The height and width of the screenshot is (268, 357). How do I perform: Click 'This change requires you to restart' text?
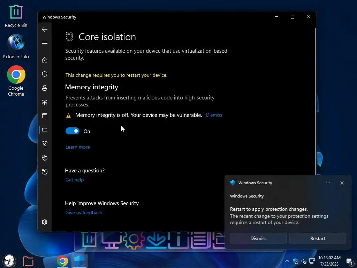pyautogui.click(x=116, y=75)
